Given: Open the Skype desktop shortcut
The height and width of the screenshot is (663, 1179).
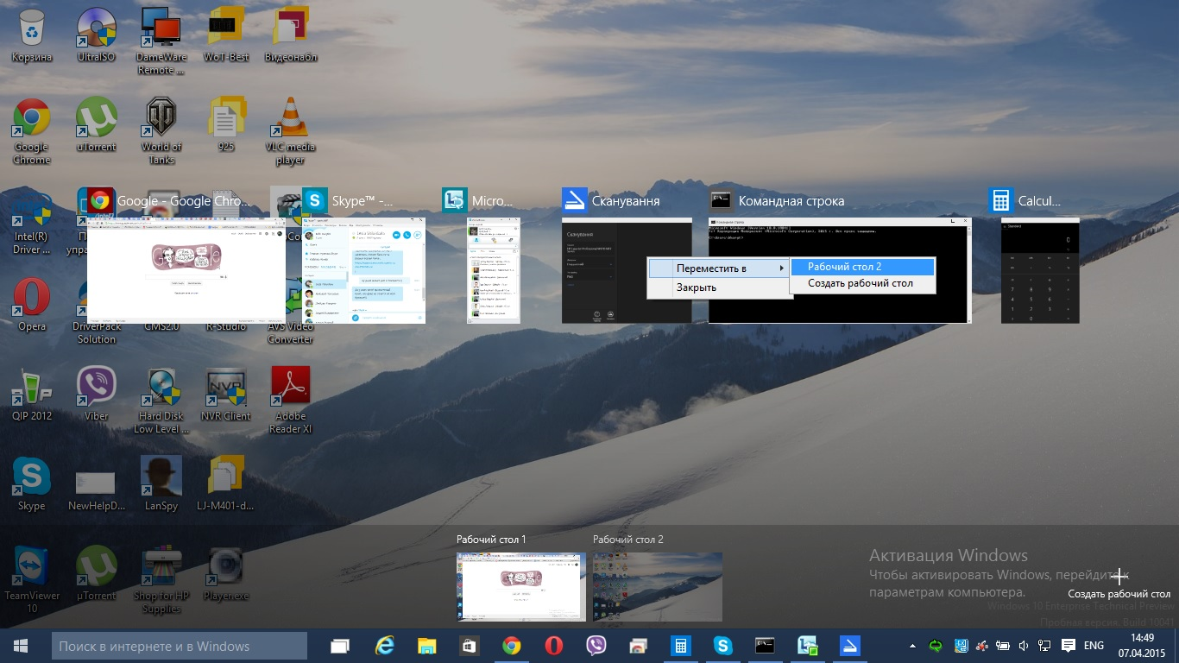Looking at the screenshot, I should [x=32, y=484].
